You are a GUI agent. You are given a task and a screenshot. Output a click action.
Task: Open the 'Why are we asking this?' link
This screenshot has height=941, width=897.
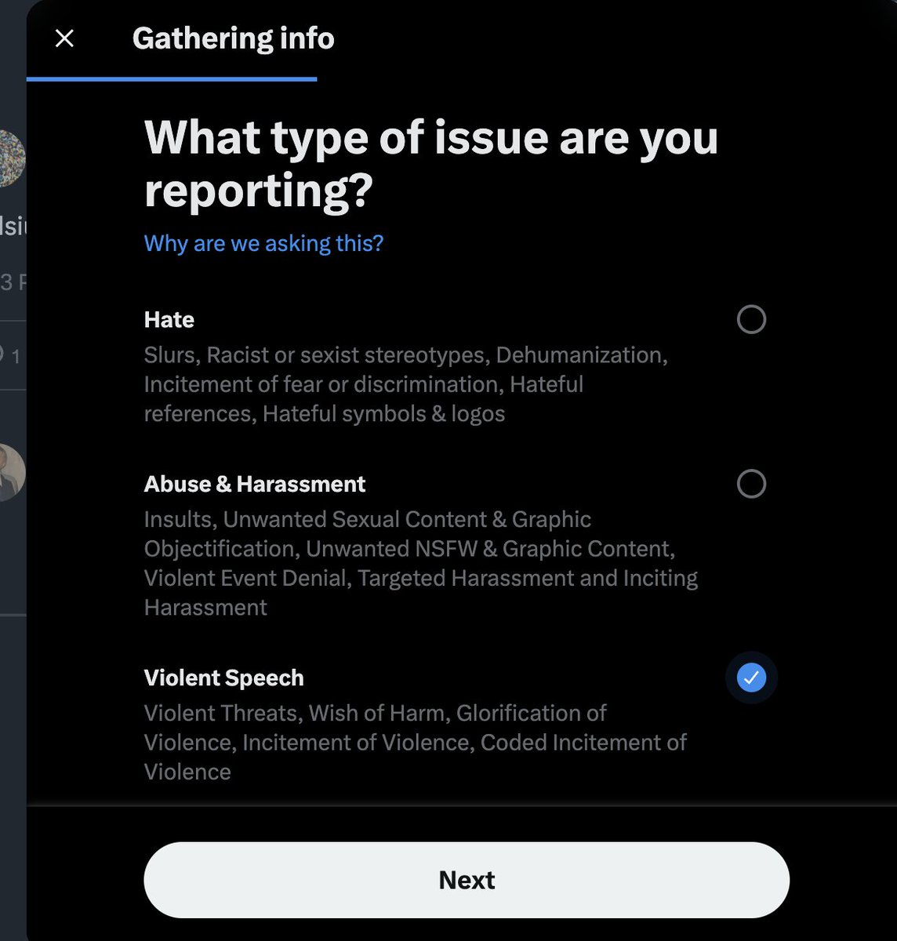click(x=263, y=243)
